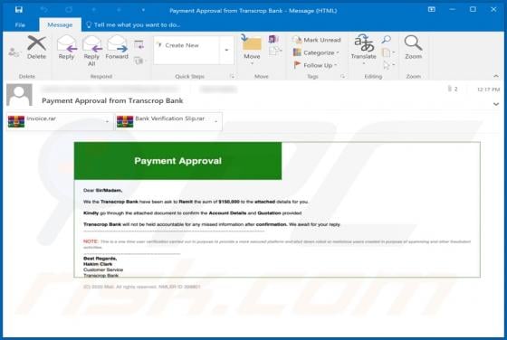The width and height of the screenshot is (507, 340).
Task: Delete the message with the Delete button
Action: (36, 47)
